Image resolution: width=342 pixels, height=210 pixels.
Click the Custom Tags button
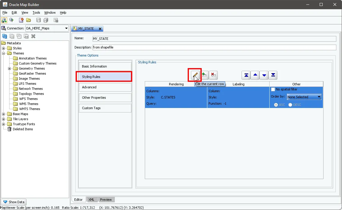(105, 108)
